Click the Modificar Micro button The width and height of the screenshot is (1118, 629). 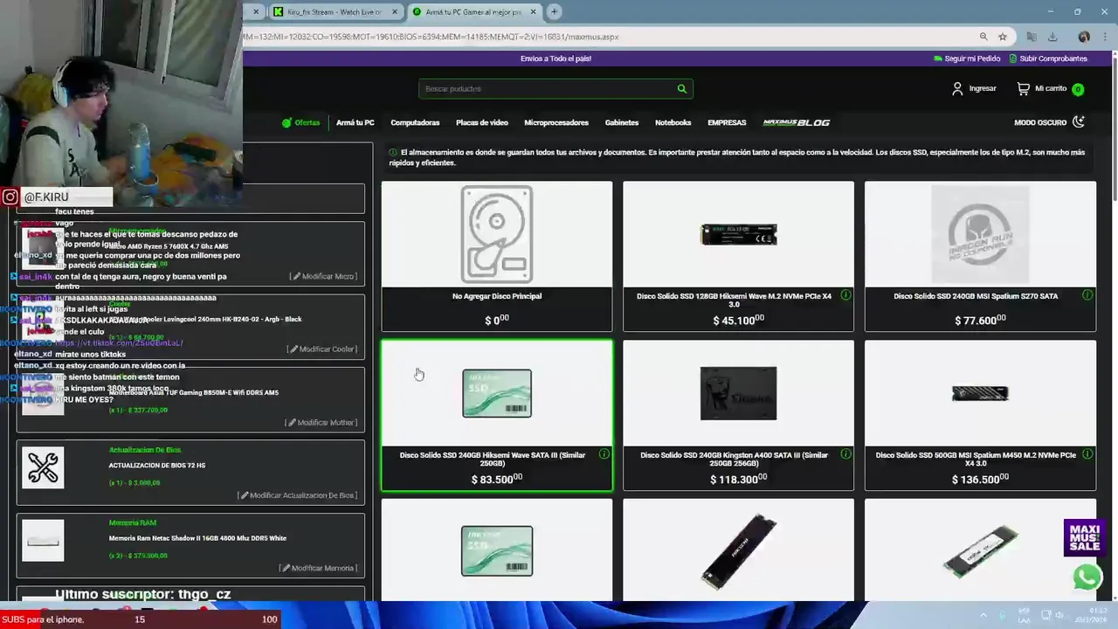coord(322,276)
